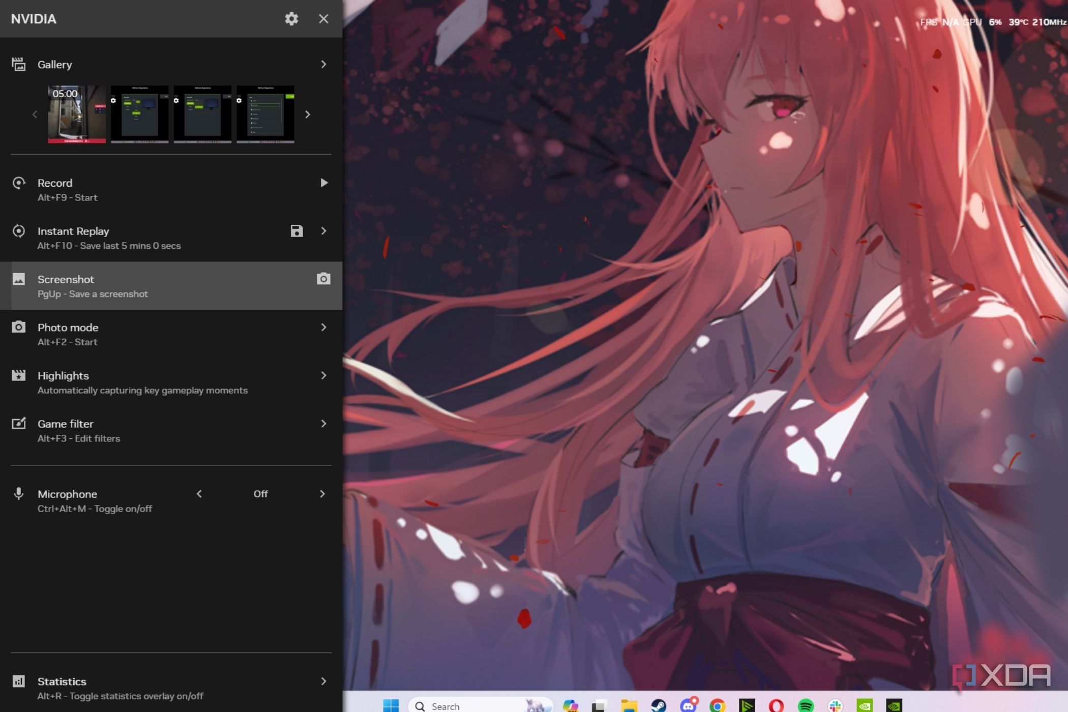Open the 05:00 video thumbnail in Gallery
The image size is (1068, 712).
(x=77, y=114)
